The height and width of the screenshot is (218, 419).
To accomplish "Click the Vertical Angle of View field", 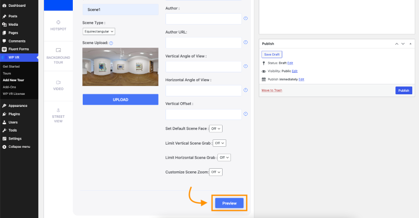I will (204, 67).
